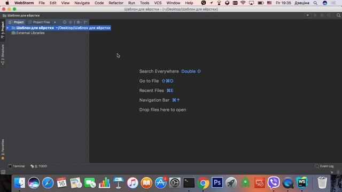This screenshot has height=192, width=342.
Task: Toggle the 2: Structure side tool window
Action: (3, 54)
